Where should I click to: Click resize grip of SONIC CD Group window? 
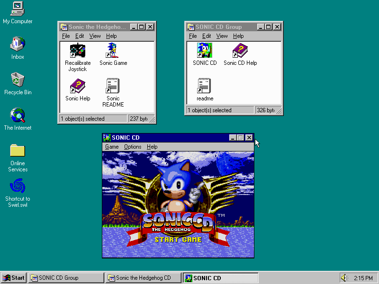click(x=279, y=111)
